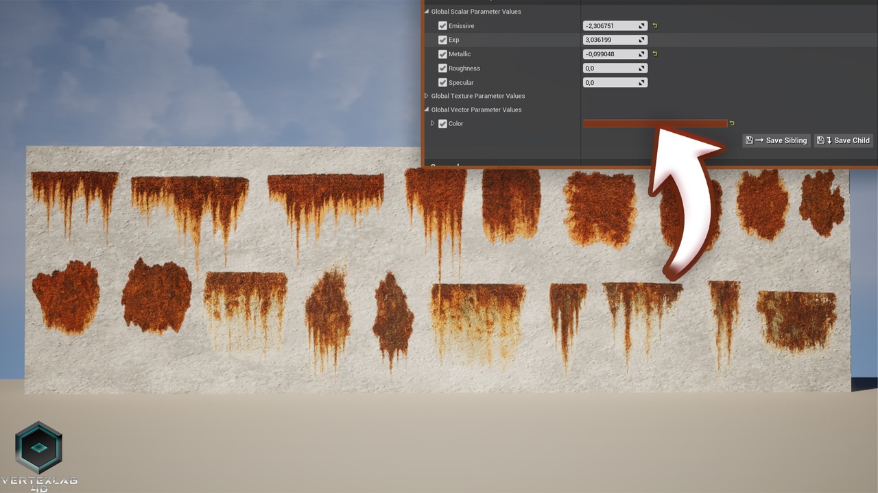The height and width of the screenshot is (493, 878).
Task: Uncheck the Exp parameter checkbox
Action: pos(442,40)
